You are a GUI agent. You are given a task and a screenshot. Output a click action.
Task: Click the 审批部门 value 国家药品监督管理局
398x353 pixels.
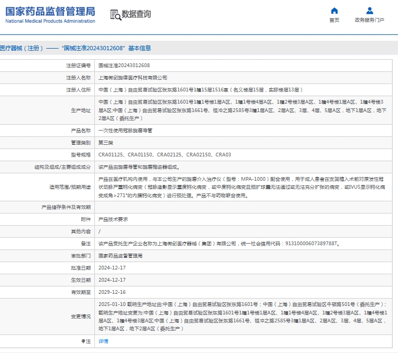click(120, 256)
